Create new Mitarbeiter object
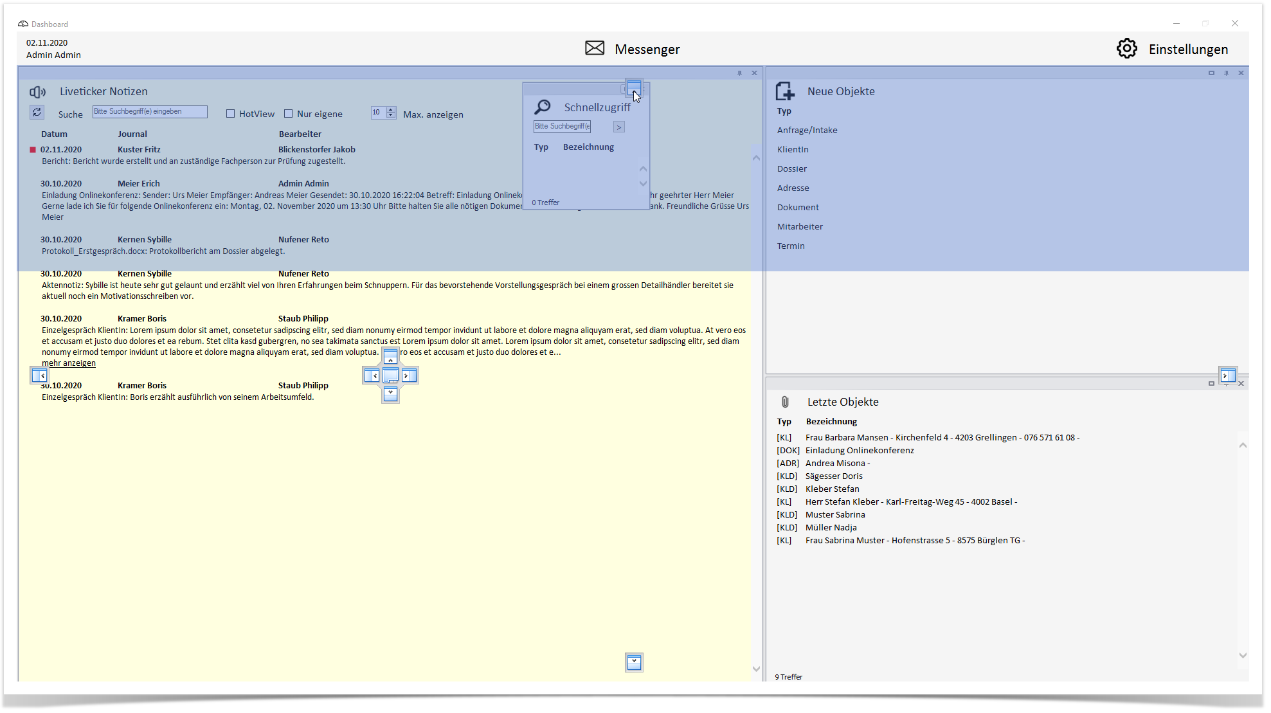The width and height of the screenshot is (1271, 713). click(x=800, y=227)
